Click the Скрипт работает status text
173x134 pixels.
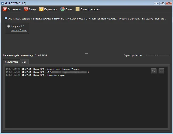point(134,55)
